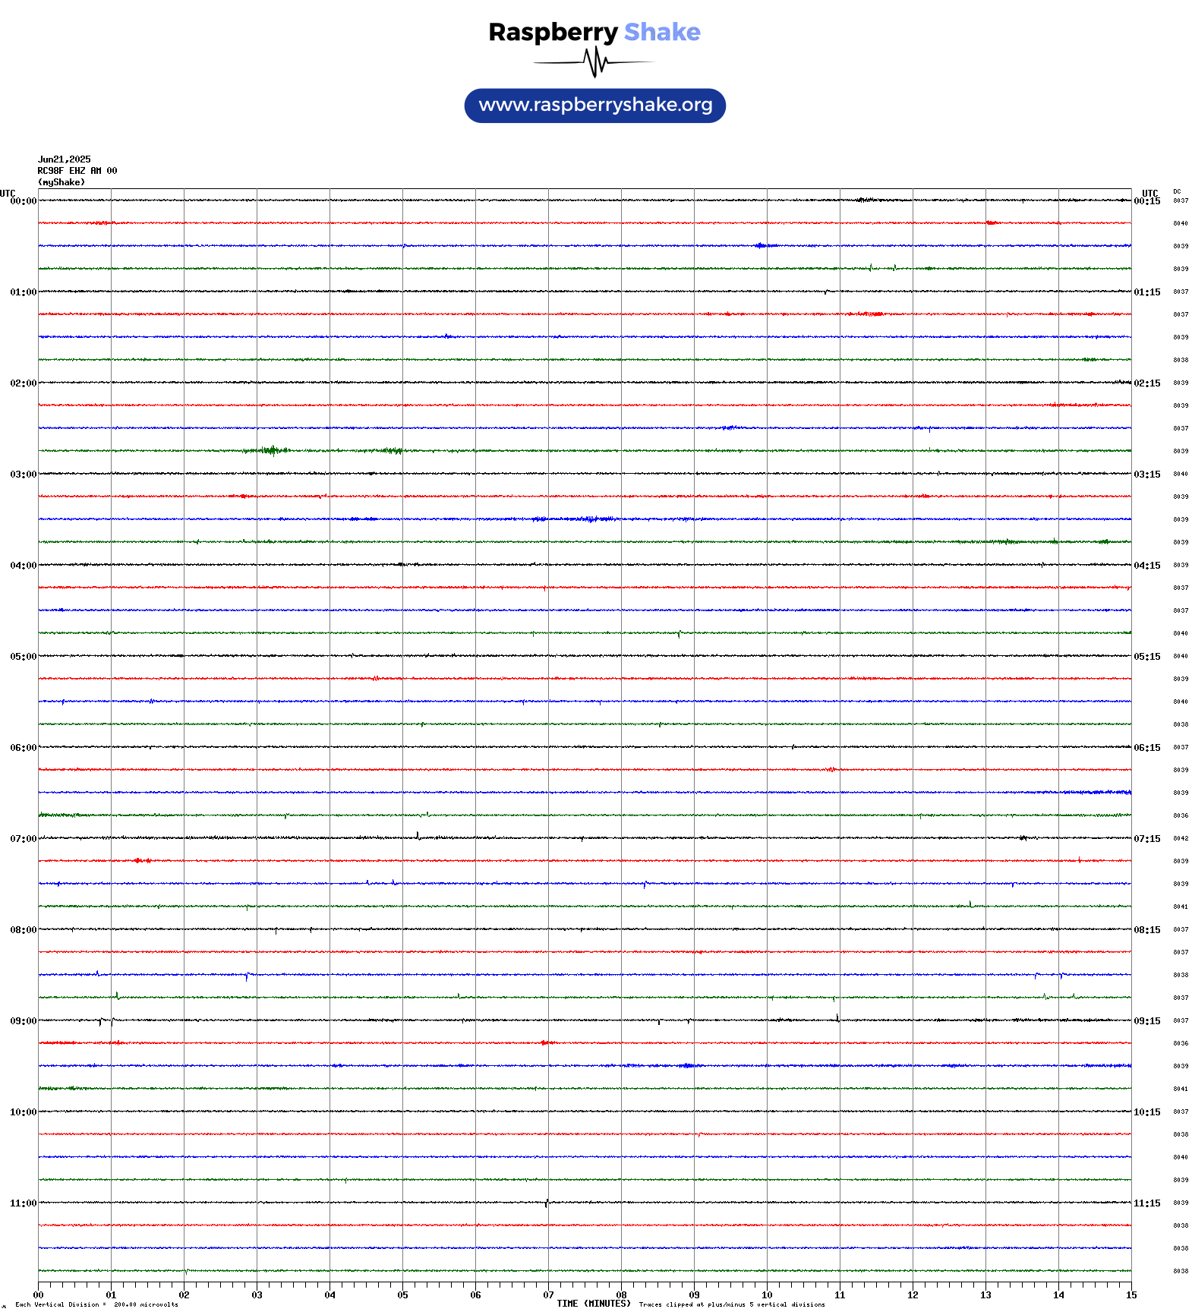The height and width of the screenshot is (1315, 1192).
Task: Click the green tremor burst near 02:45 trace
Action: 271,450
